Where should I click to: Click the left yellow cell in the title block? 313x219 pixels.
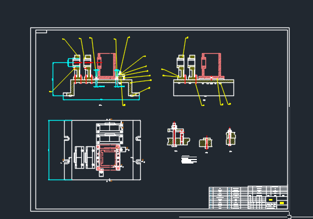[x=271, y=200]
